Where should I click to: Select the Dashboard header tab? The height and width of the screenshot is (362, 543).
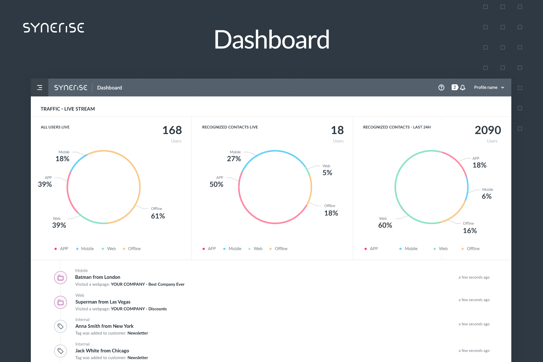pos(109,88)
